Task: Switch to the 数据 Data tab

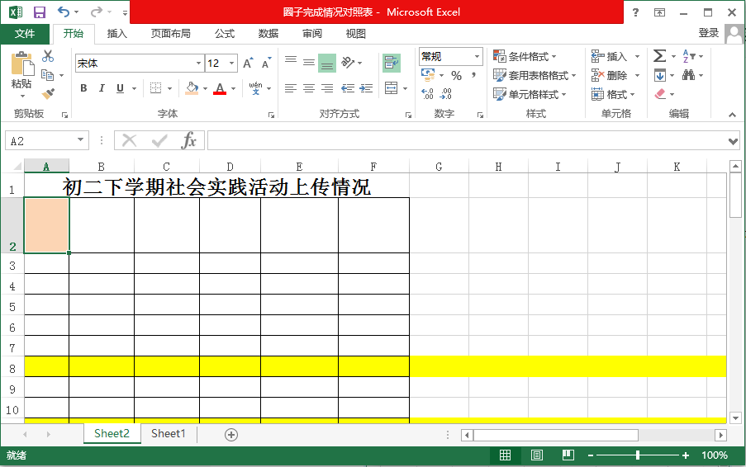Action: [268, 33]
